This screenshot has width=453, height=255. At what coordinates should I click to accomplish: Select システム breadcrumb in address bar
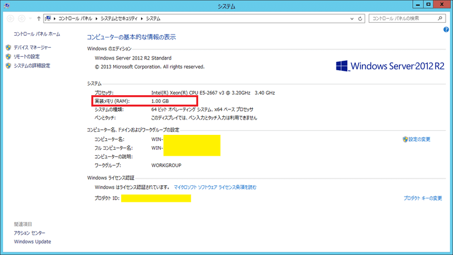pyautogui.click(x=153, y=19)
